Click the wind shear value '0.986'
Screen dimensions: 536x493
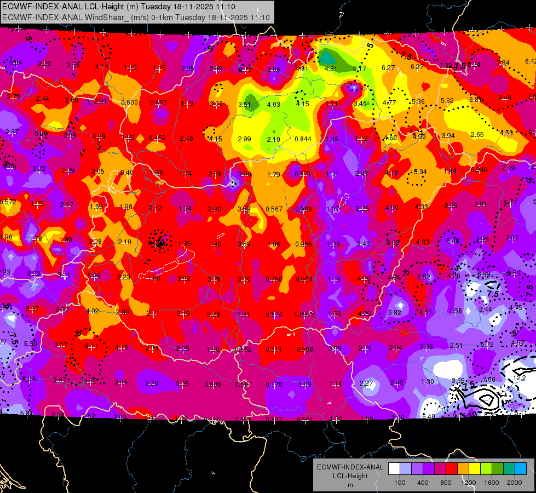303,209
